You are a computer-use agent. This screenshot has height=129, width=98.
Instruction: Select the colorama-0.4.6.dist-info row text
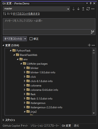[x=44, y=90]
